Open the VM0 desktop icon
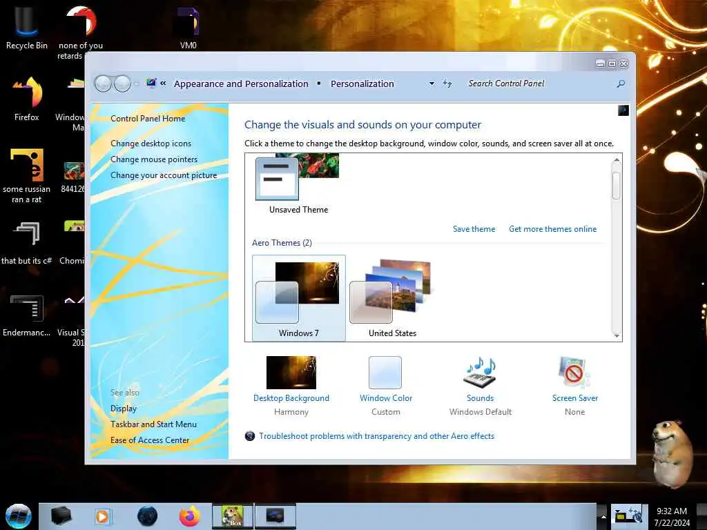This screenshot has height=530, width=707. 188,27
